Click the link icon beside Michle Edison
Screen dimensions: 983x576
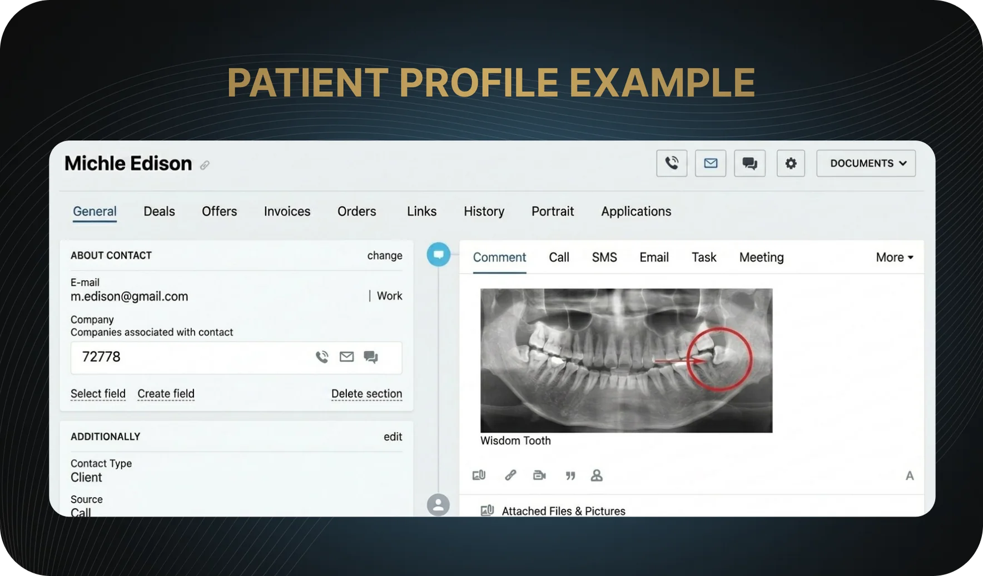click(x=205, y=165)
